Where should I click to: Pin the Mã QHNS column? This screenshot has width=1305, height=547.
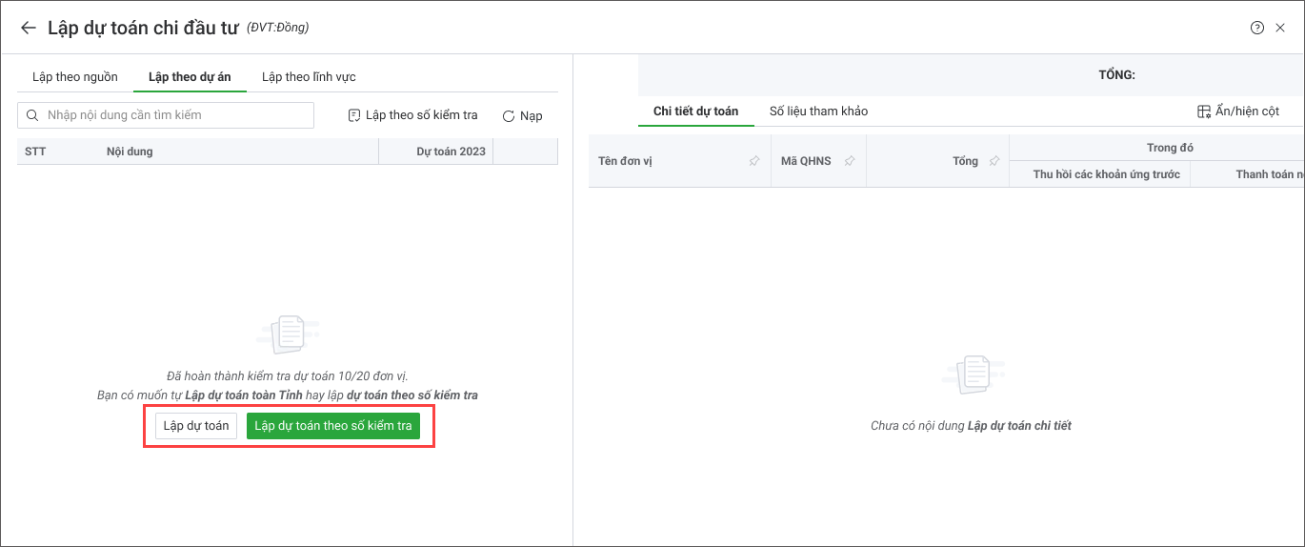pos(849,161)
